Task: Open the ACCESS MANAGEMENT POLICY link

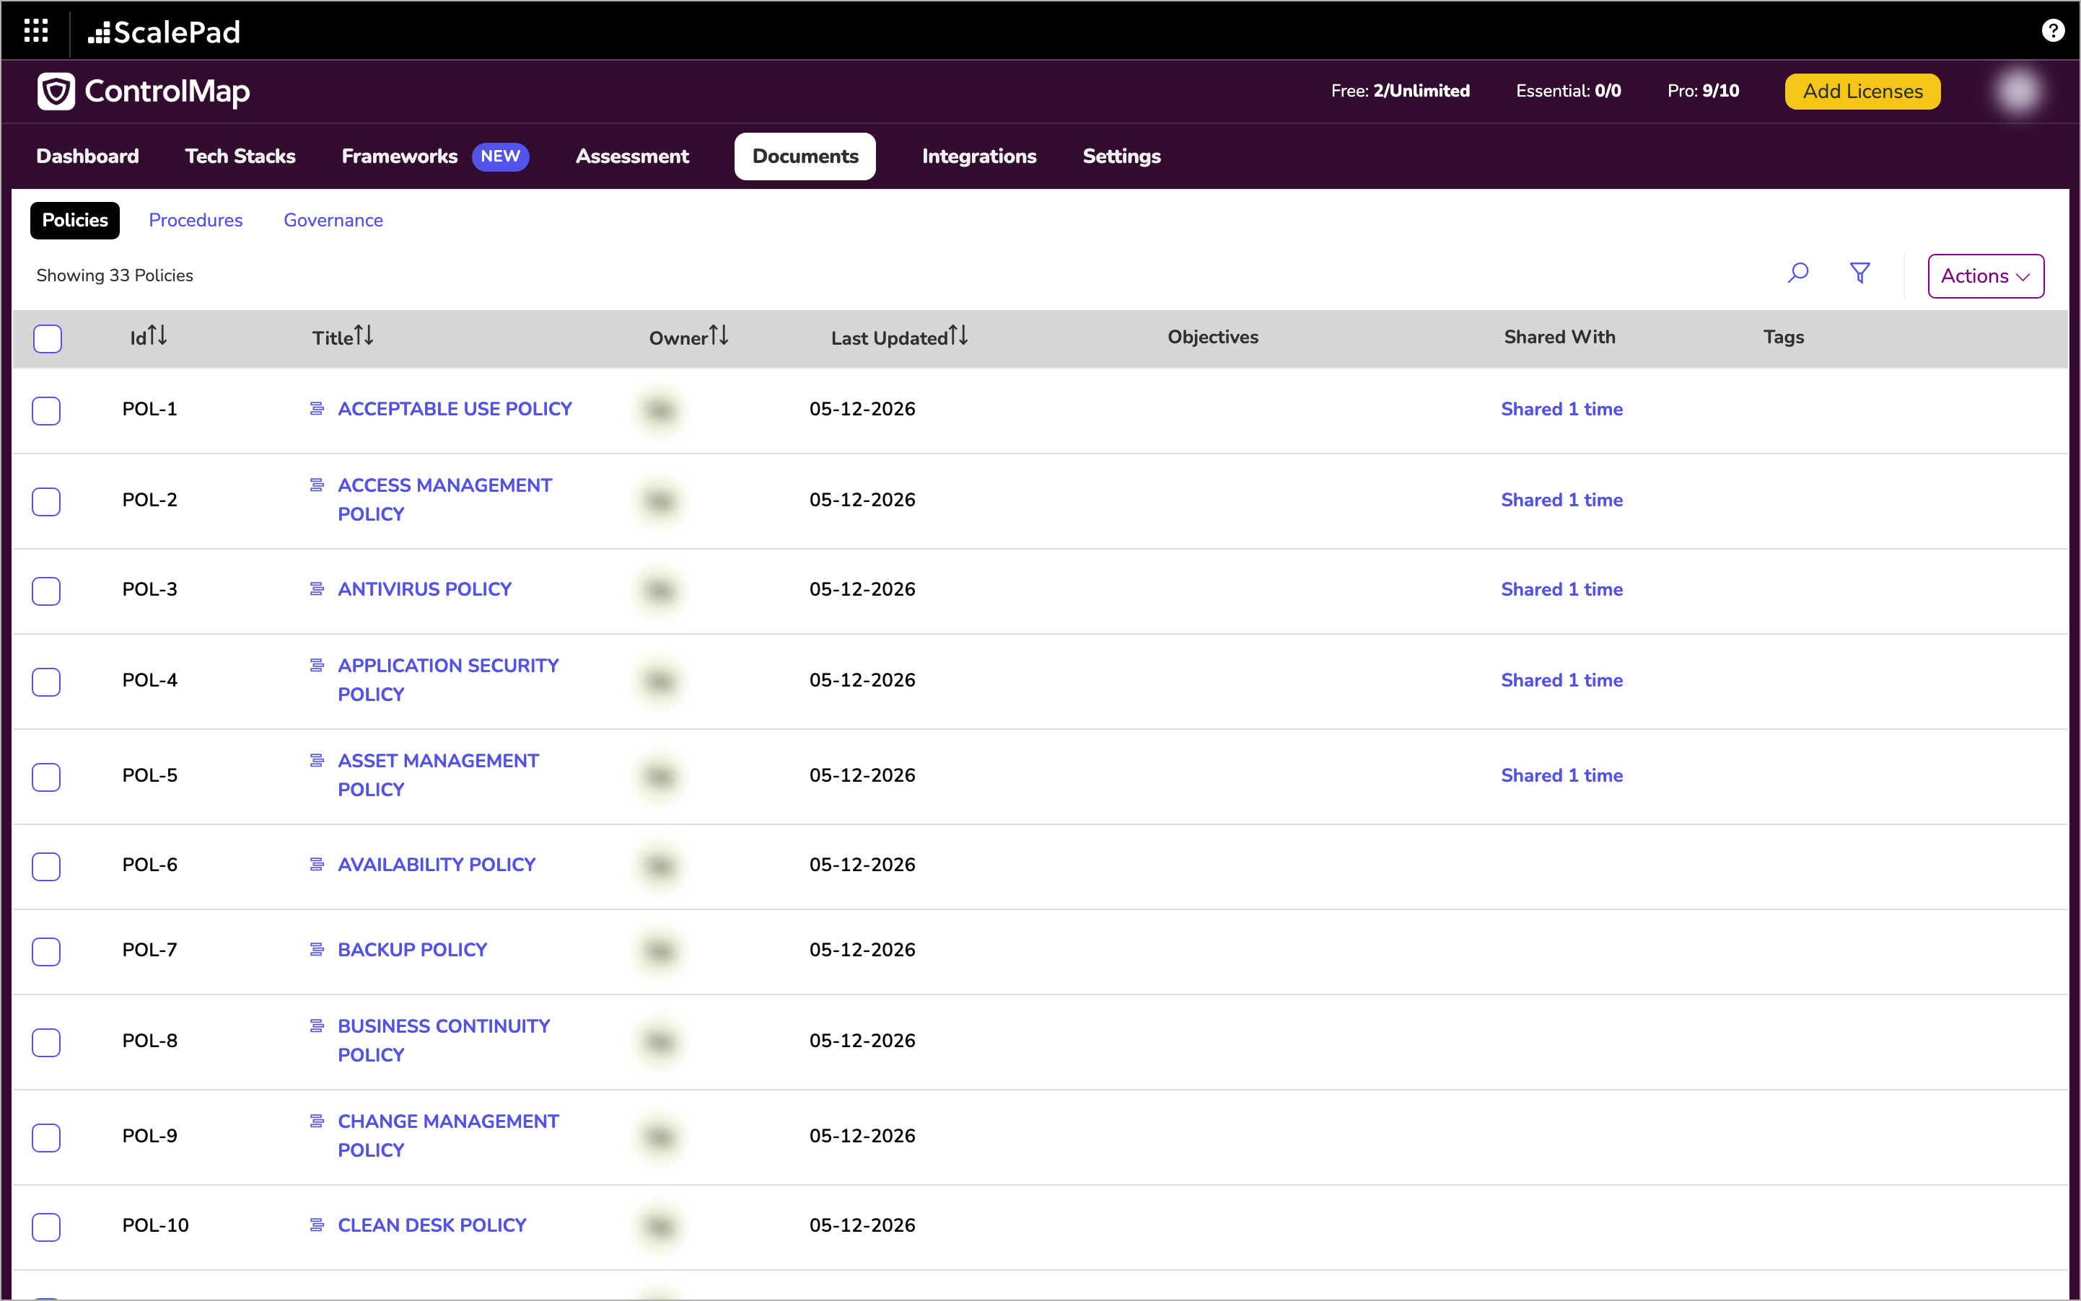Action: [444, 500]
